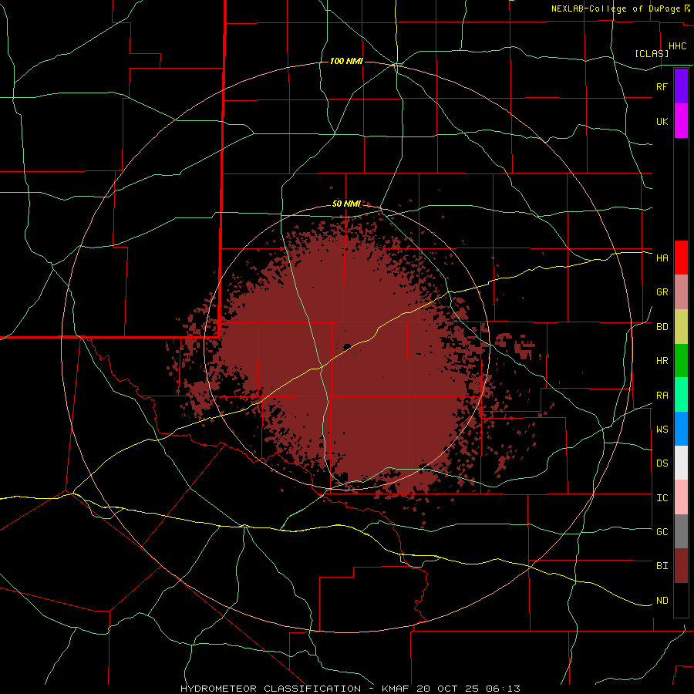Click the "UK" legend label
This screenshot has width=694, height=694.
pos(662,121)
